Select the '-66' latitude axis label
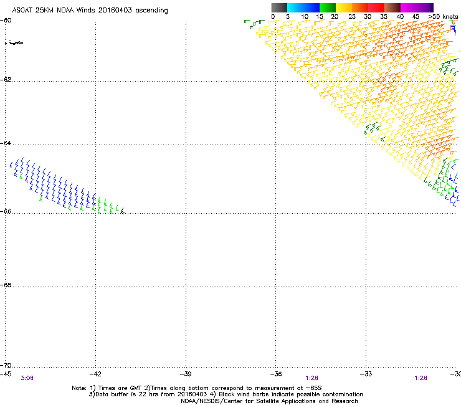The height and width of the screenshot is (405, 461). point(6,211)
